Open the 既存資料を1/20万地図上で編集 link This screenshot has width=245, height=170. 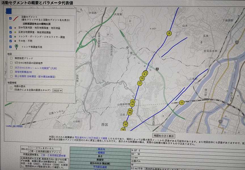(91, 138)
